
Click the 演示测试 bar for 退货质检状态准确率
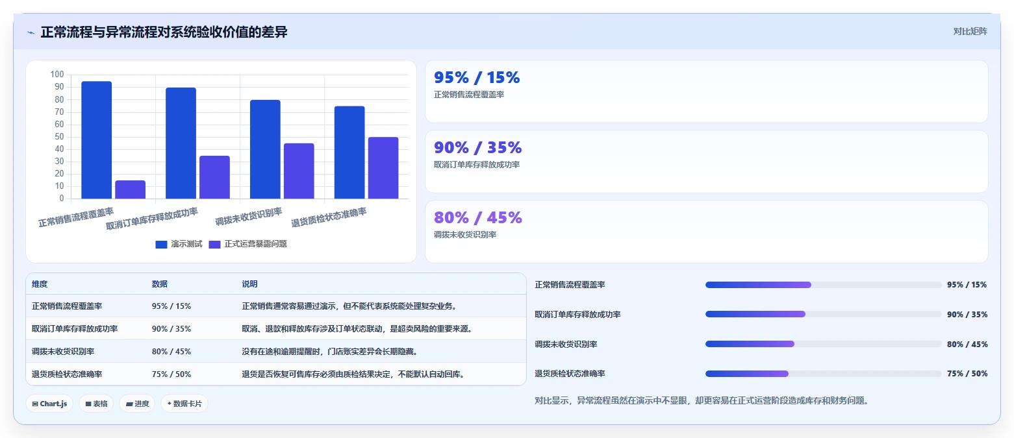pyautogui.click(x=349, y=152)
